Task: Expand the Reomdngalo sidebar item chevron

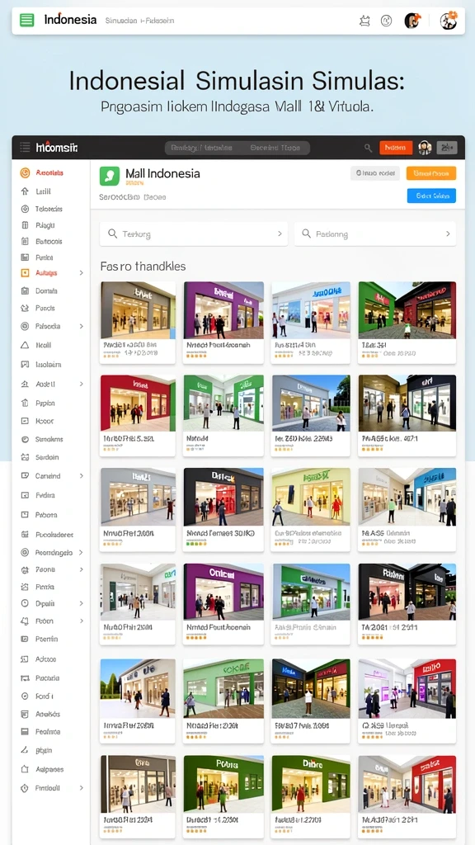Action: click(82, 552)
